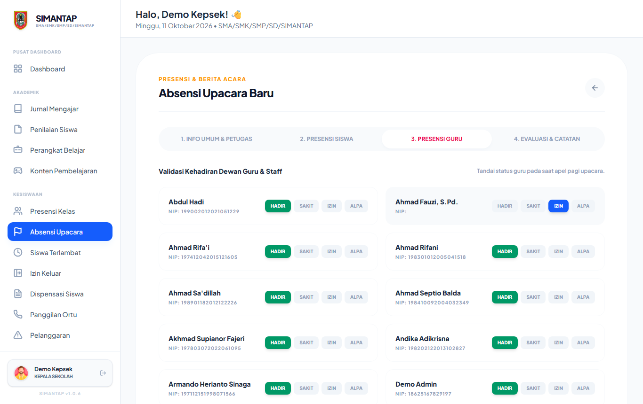The image size is (643, 404).
Task: Click the Demo Kepsek avatar picture
Action: [x=21, y=373]
